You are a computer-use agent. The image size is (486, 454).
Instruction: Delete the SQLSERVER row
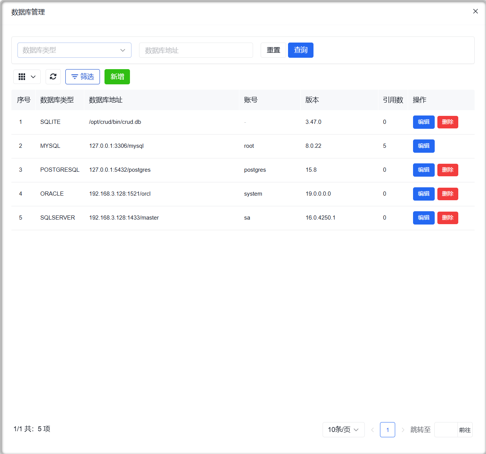pos(448,218)
